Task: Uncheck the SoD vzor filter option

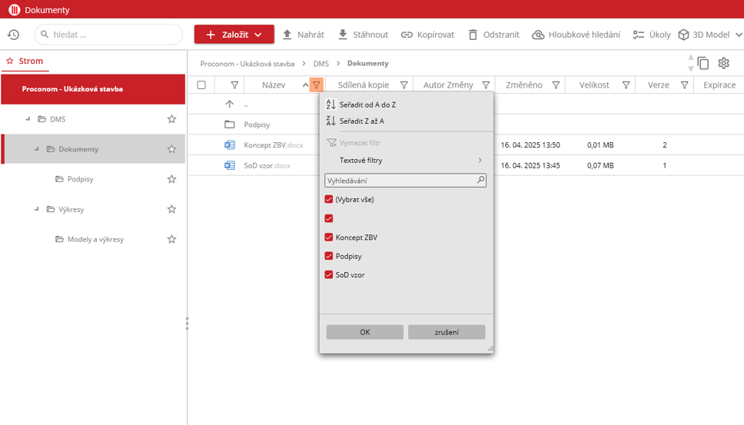Action: pyautogui.click(x=329, y=274)
